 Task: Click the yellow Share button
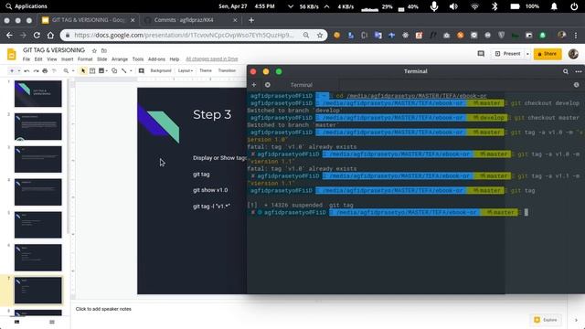(548, 54)
